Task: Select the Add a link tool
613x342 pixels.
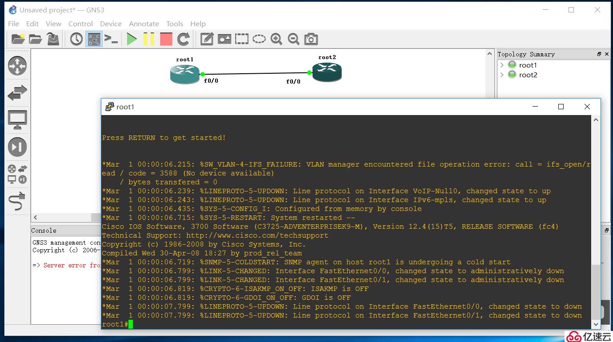Action: (17, 201)
